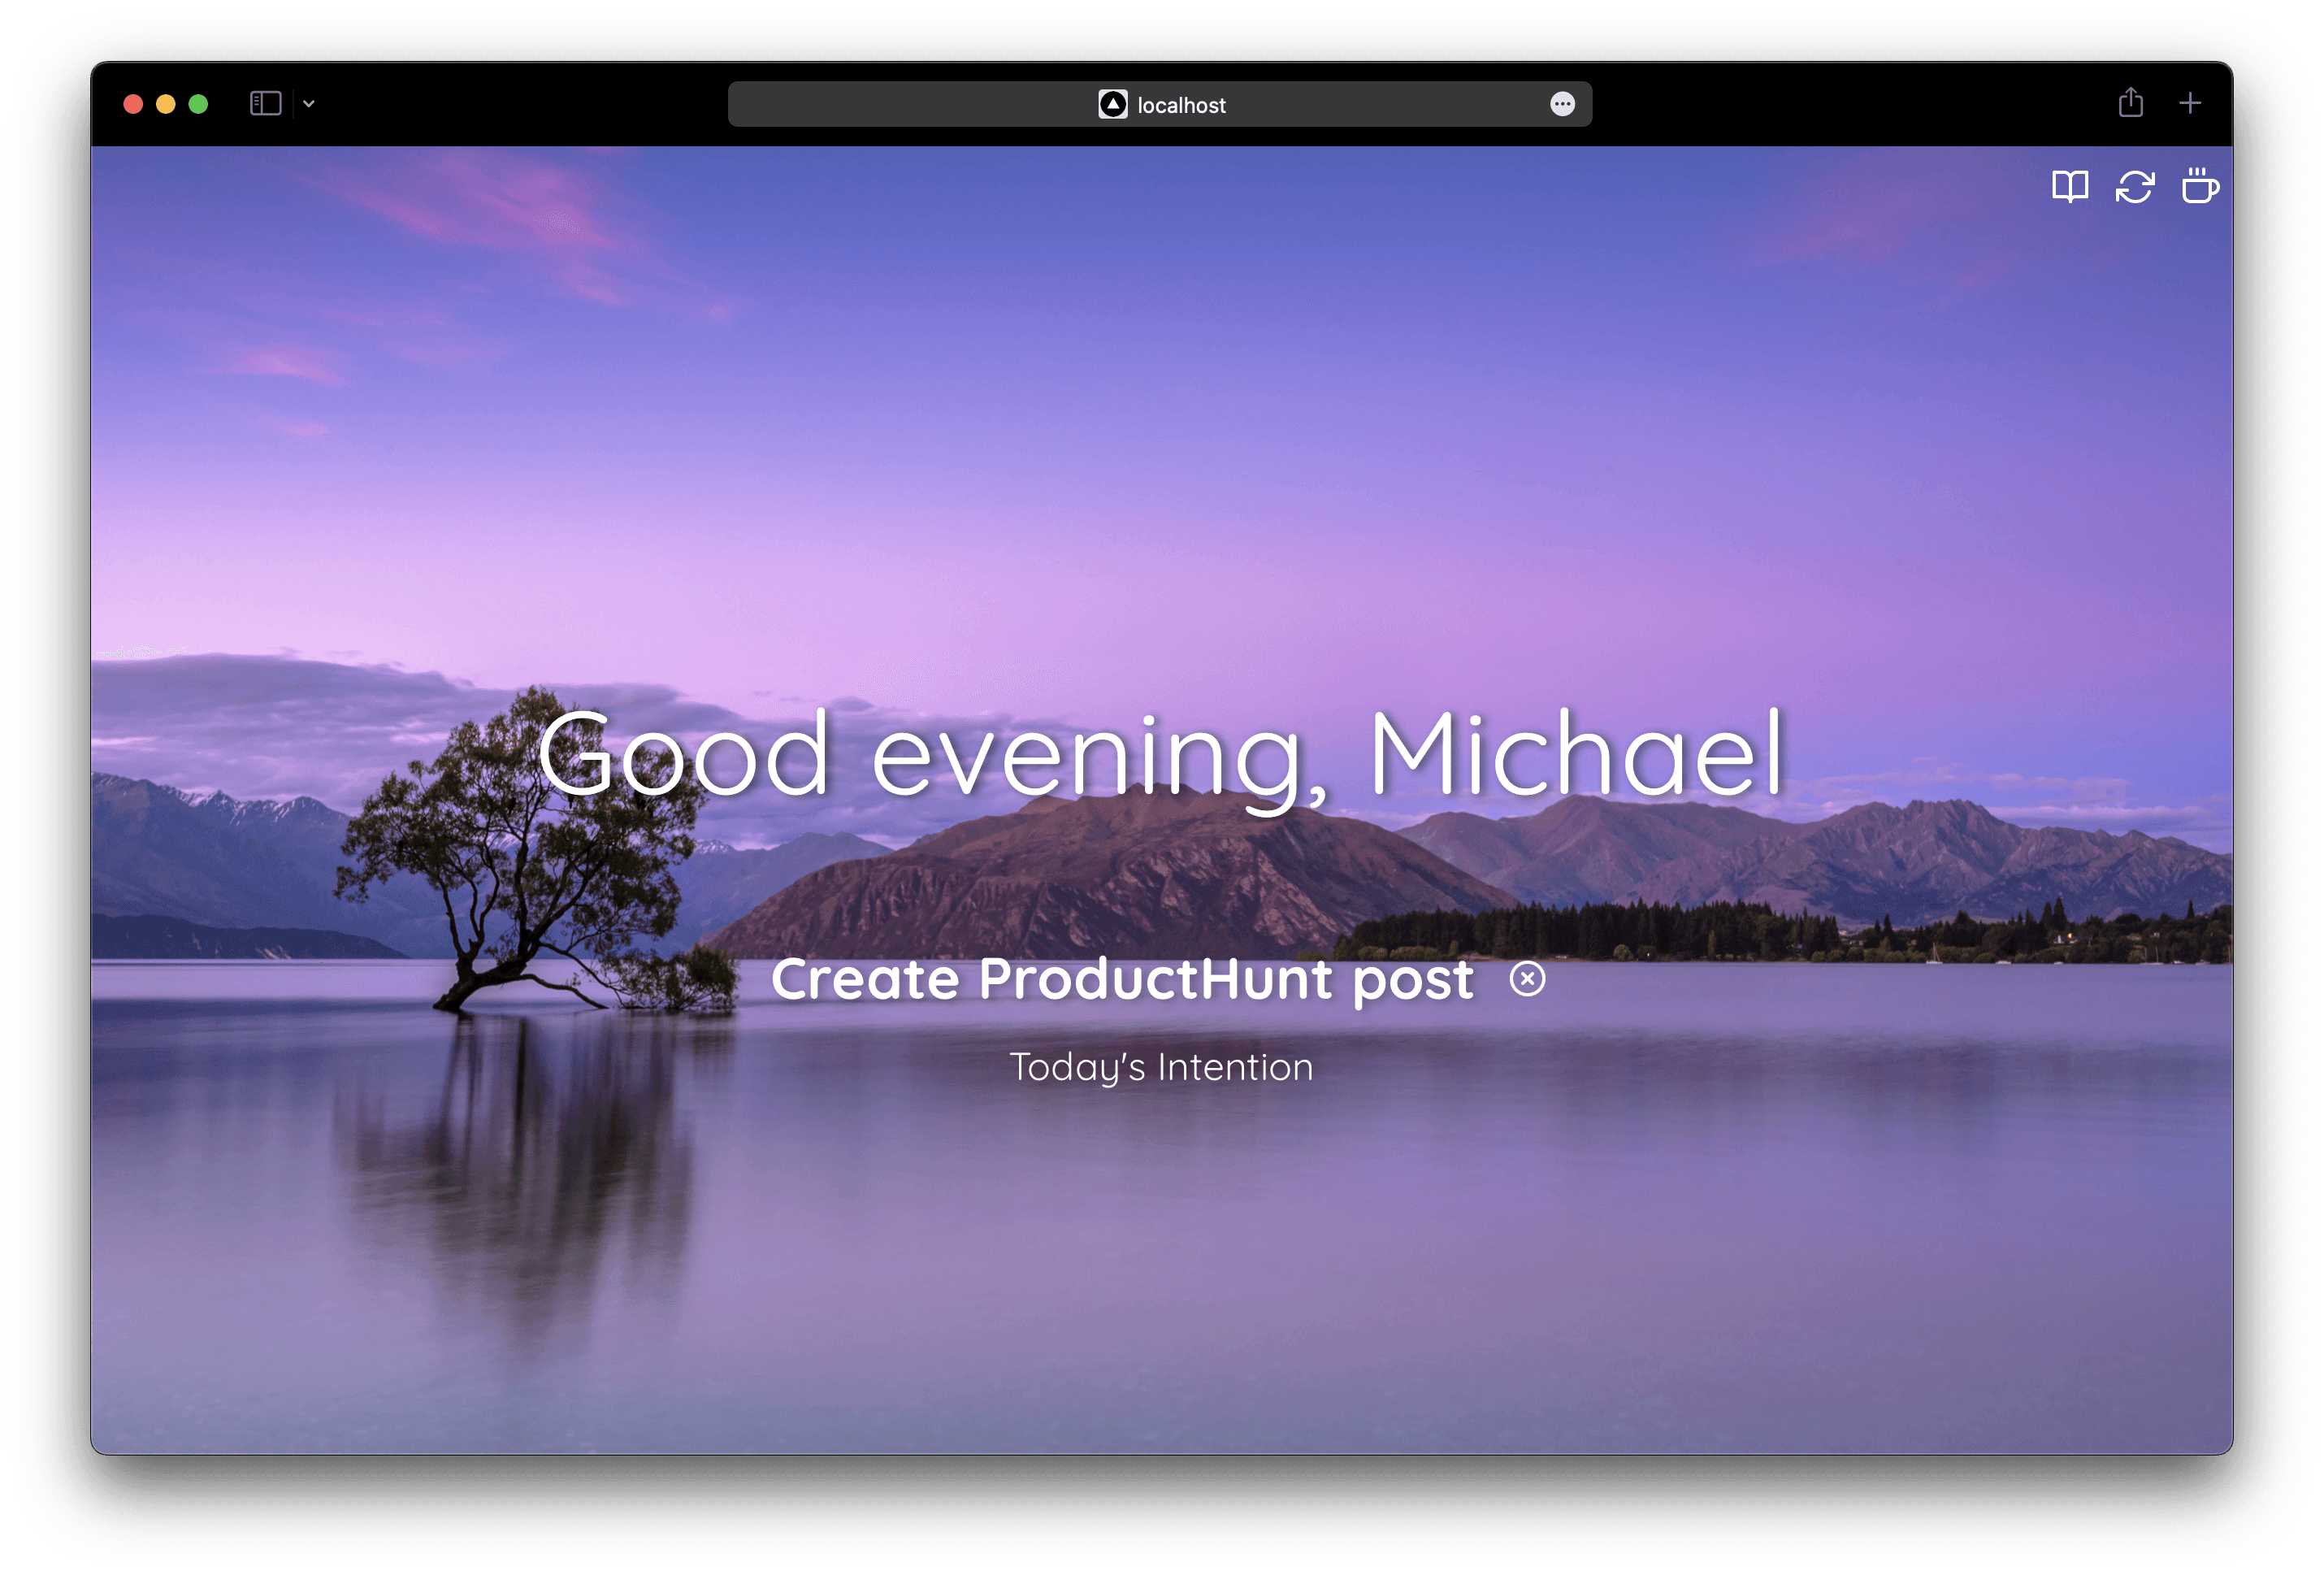This screenshot has height=1575, width=2324.
Task: Open a new tab with the plus icon
Action: (2190, 103)
